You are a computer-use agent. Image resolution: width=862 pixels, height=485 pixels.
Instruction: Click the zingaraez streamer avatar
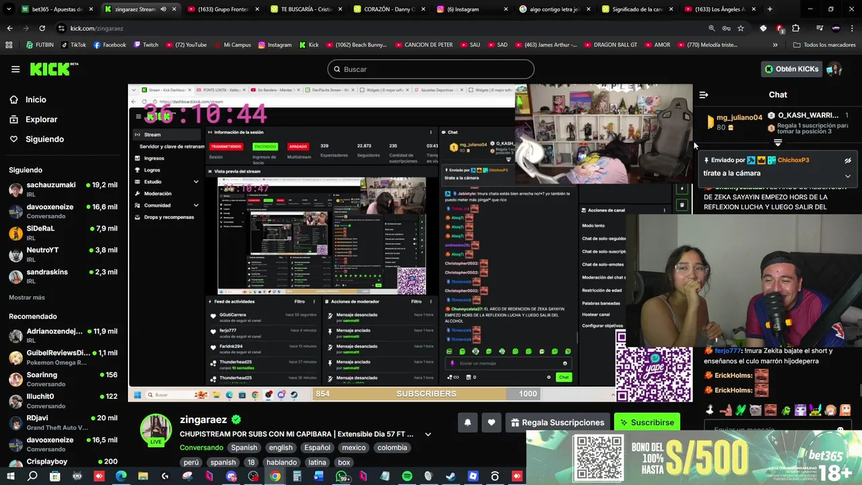[156, 429]
